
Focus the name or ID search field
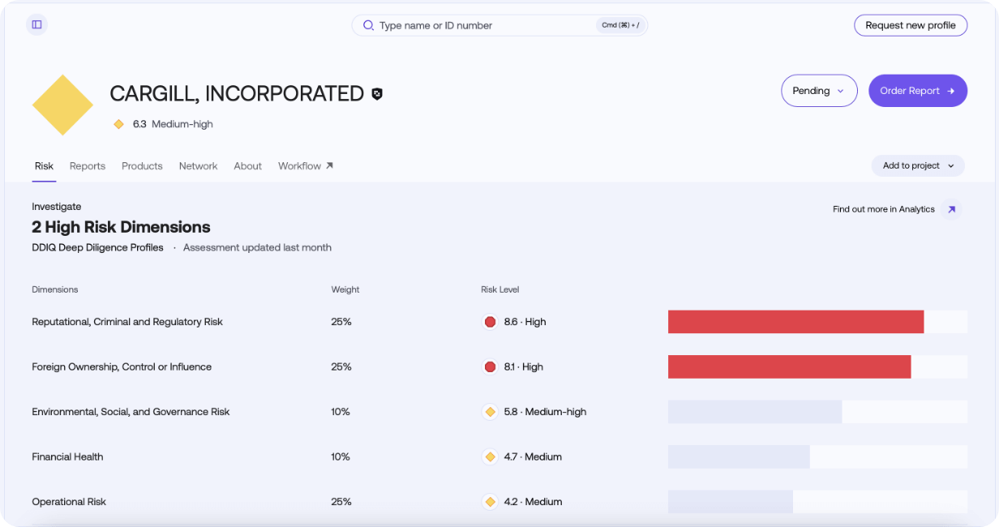(x=499, y=25)
